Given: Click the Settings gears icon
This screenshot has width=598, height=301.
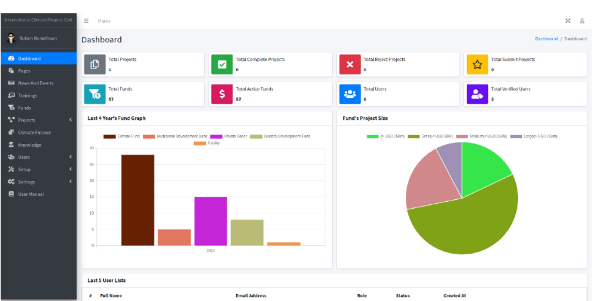Looking at the screenshot, I should [11, 182].
